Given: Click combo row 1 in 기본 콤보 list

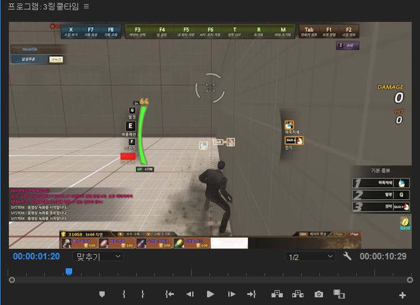Looking at the screenshot, I should point(380,184).
